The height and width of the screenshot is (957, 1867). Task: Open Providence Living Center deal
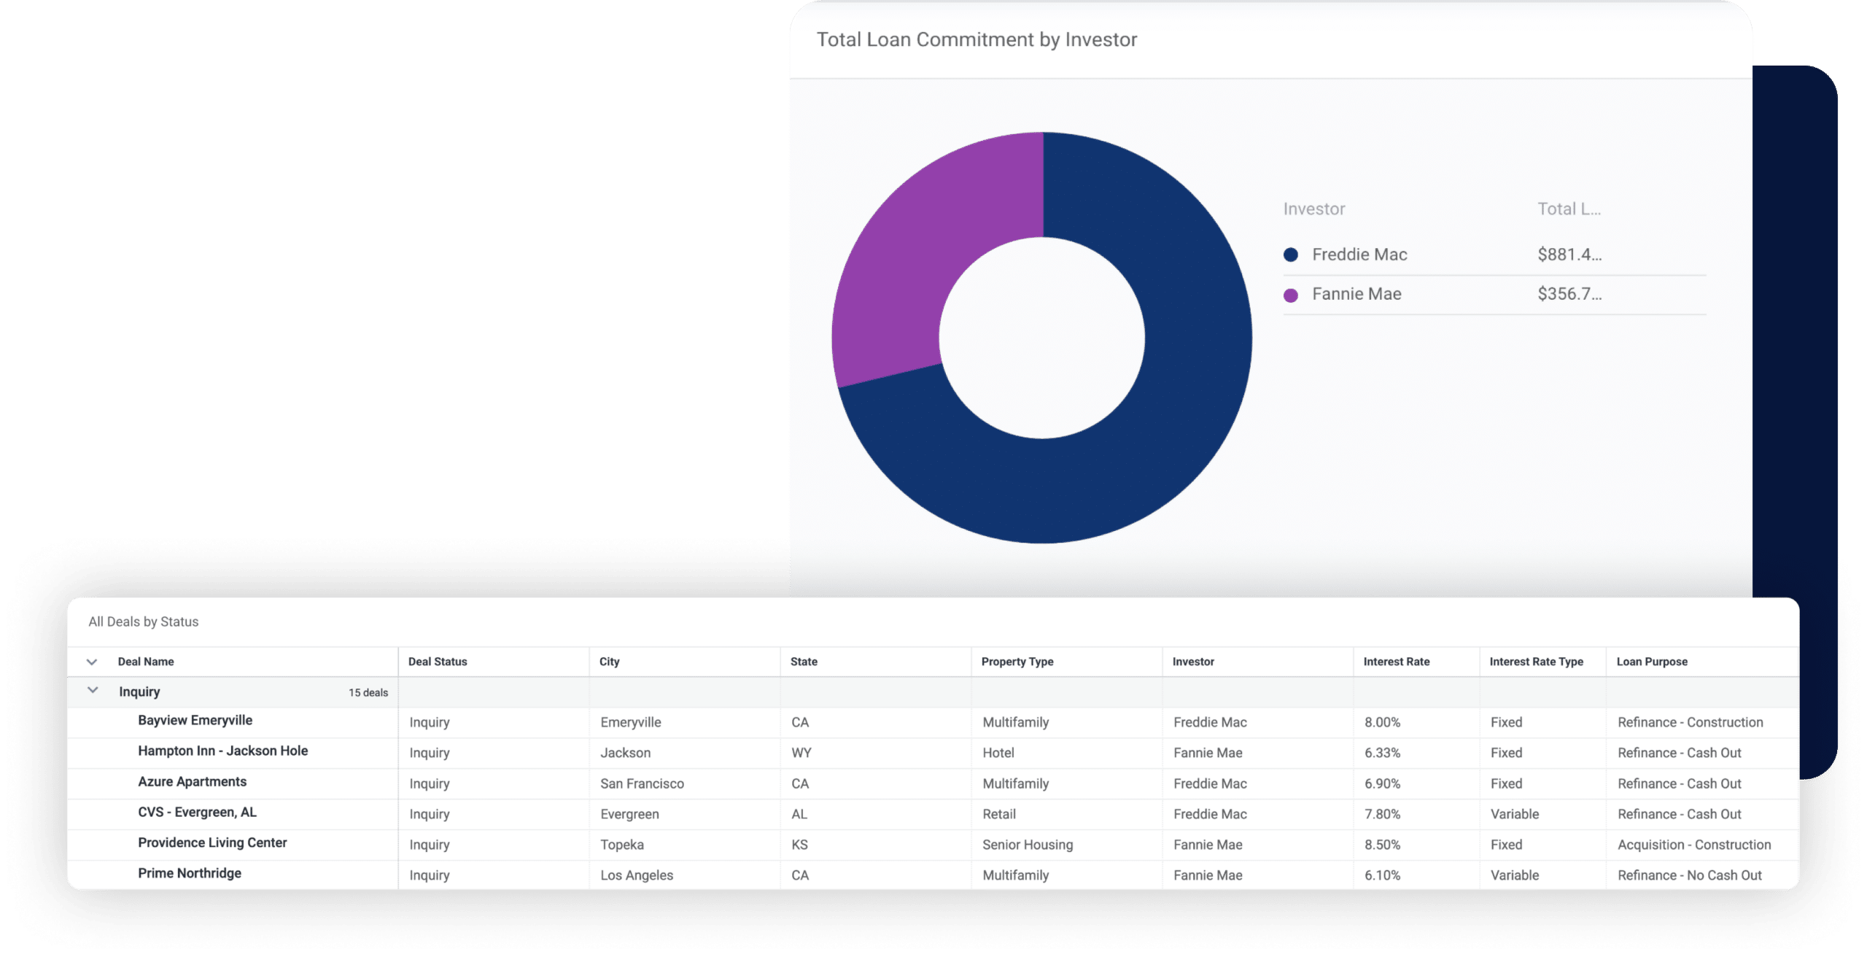[x=212, y=843]
